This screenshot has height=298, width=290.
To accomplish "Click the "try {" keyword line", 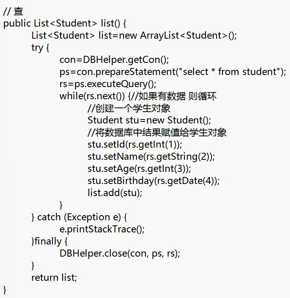I will coord(41,48).
